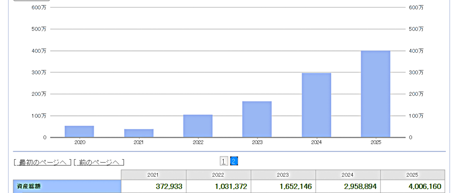Select the 2021 table column header
Viewport: 451px width, 193px height.
tap(153, 175)
